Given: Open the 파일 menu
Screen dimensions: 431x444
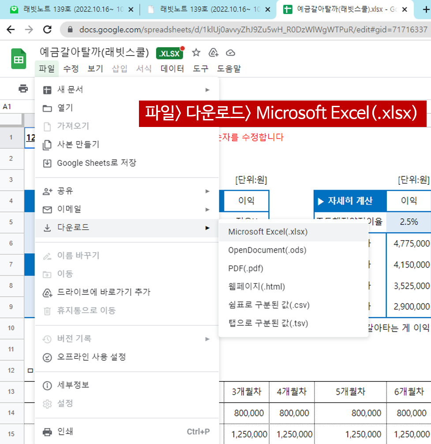Looking at the screenshot, I should pyautogui.click(x=47, y=68).
